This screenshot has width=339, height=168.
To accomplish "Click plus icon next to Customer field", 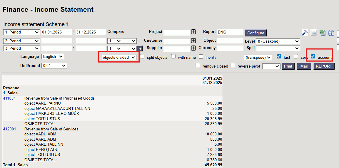I will tap(193, 41).
